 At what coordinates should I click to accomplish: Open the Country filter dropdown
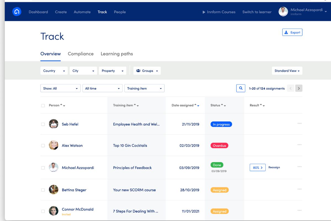tap(54, 71)
